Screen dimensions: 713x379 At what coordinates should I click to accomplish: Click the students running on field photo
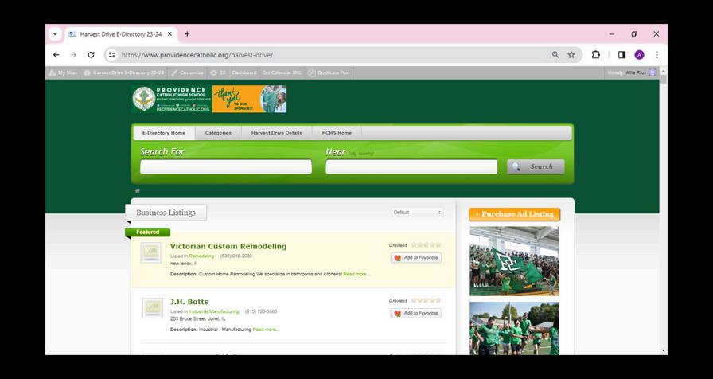(x=514, y=329)
